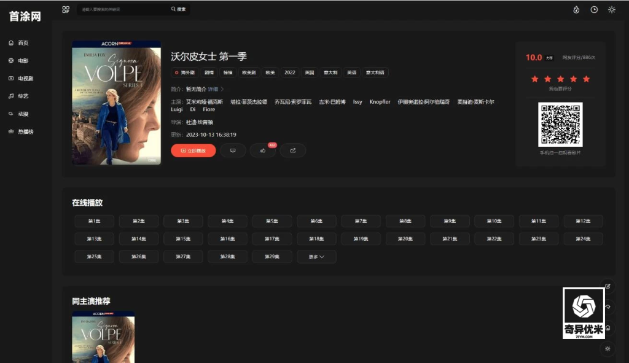Expand episode list with 更多 dropdown
This screenshot has width=629, height=363.
point(316,257)
